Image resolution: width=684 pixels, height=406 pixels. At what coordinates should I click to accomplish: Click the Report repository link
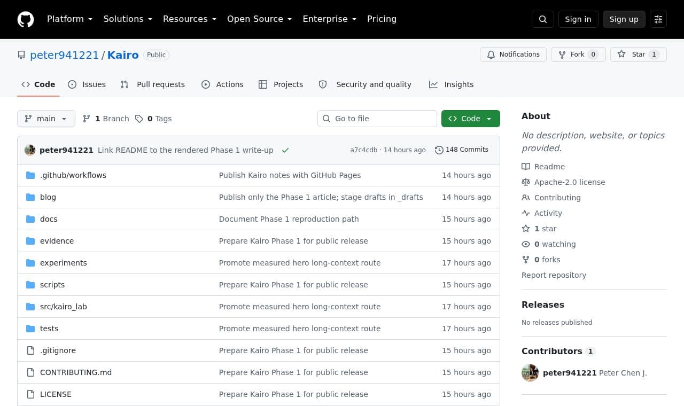tap(554, 275)
